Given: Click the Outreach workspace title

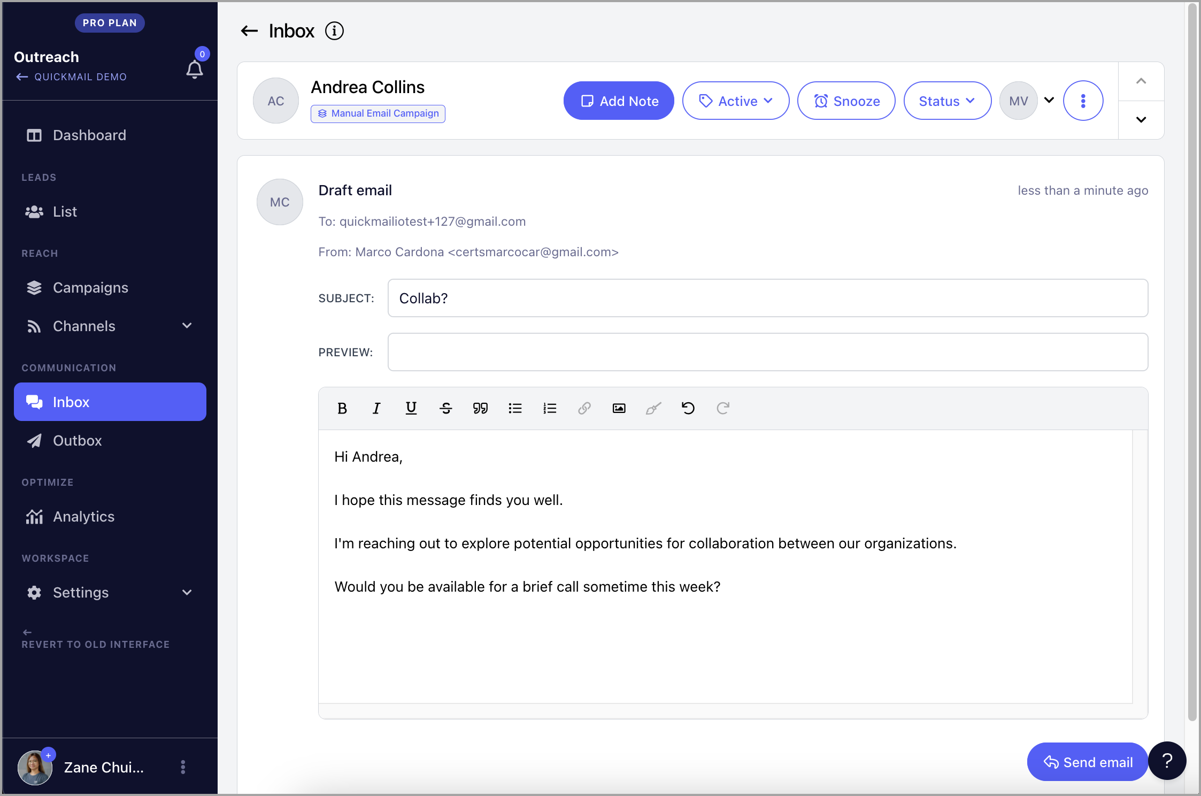Looking at the screenshot, I should coord(47,57).
